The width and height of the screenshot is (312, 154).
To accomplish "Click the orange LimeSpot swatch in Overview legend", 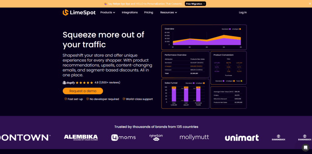I will (240, 29).
